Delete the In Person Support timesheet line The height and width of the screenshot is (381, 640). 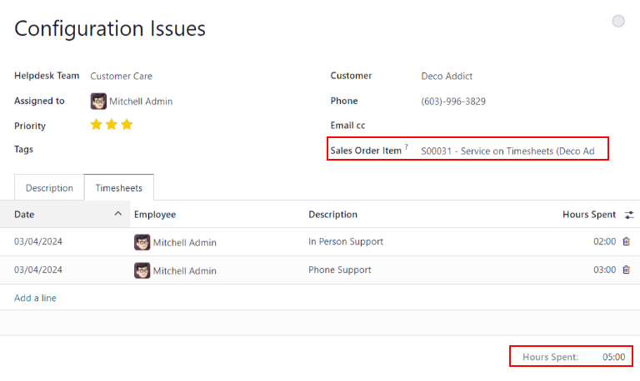point(626,242)
